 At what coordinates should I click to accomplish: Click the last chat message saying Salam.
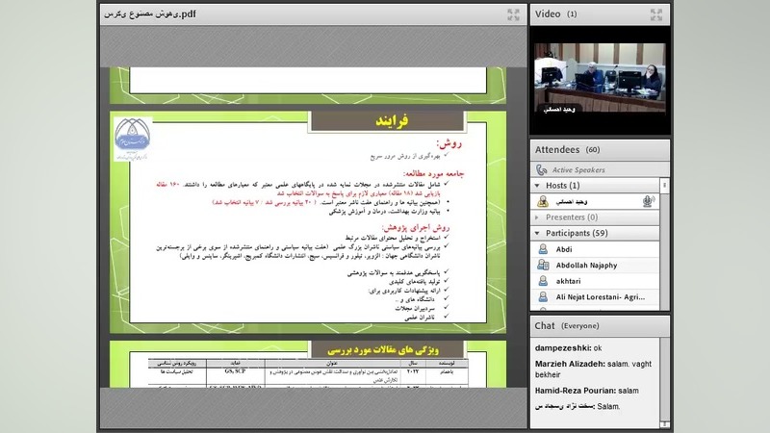(577, 406)
